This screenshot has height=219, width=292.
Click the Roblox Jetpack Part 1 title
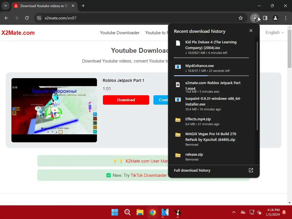[123, 80]
